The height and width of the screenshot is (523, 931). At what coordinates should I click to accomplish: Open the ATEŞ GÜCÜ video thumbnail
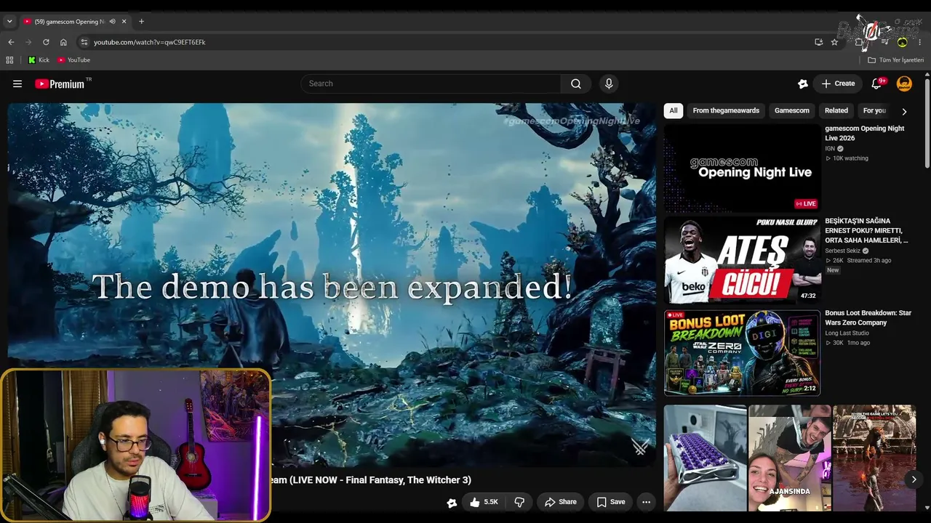[742, 260]
